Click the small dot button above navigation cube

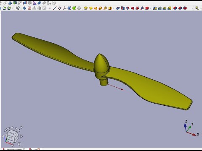[21, 128]
